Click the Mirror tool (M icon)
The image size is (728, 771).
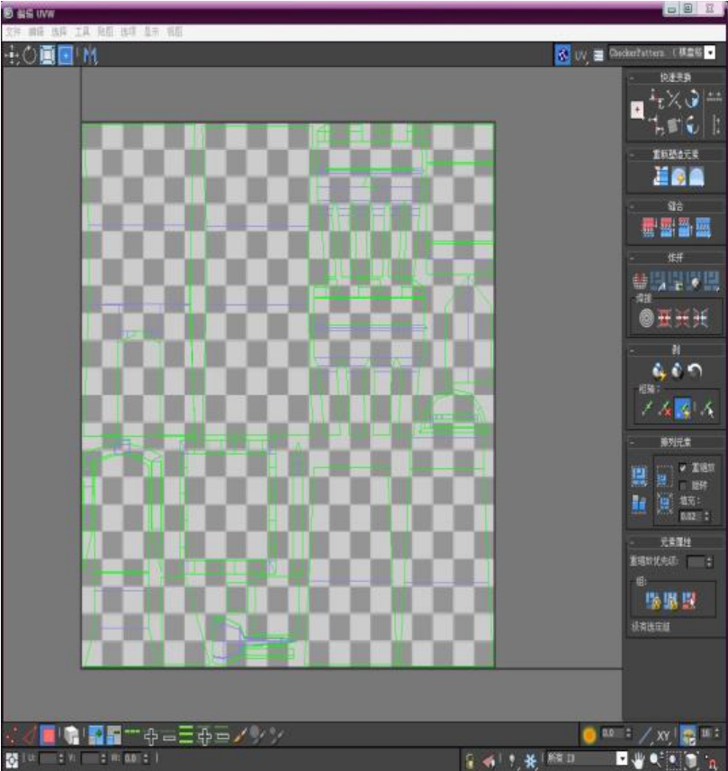90,56
